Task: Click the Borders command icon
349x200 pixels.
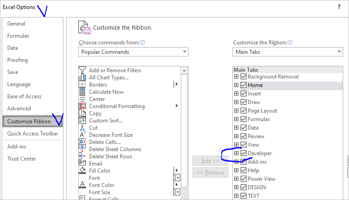Action: (x=82, y=84)
